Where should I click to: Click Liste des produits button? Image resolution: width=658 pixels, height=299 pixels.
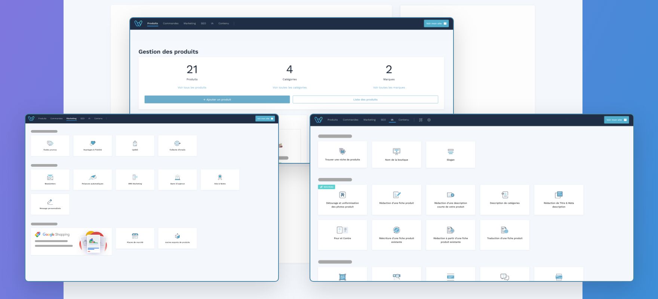[365, 99]
